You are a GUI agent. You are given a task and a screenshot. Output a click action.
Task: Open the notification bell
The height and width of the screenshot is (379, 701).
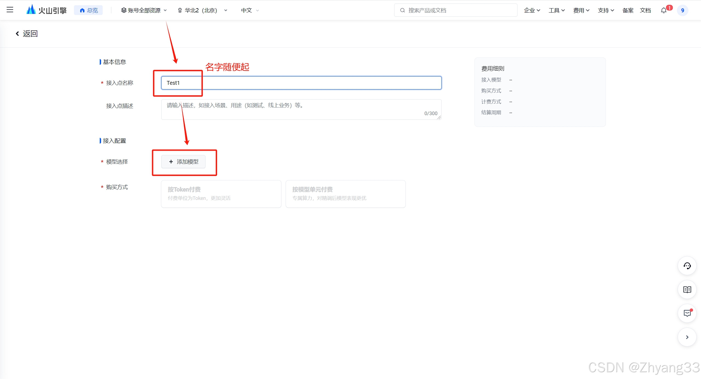(x=663, y=10)
